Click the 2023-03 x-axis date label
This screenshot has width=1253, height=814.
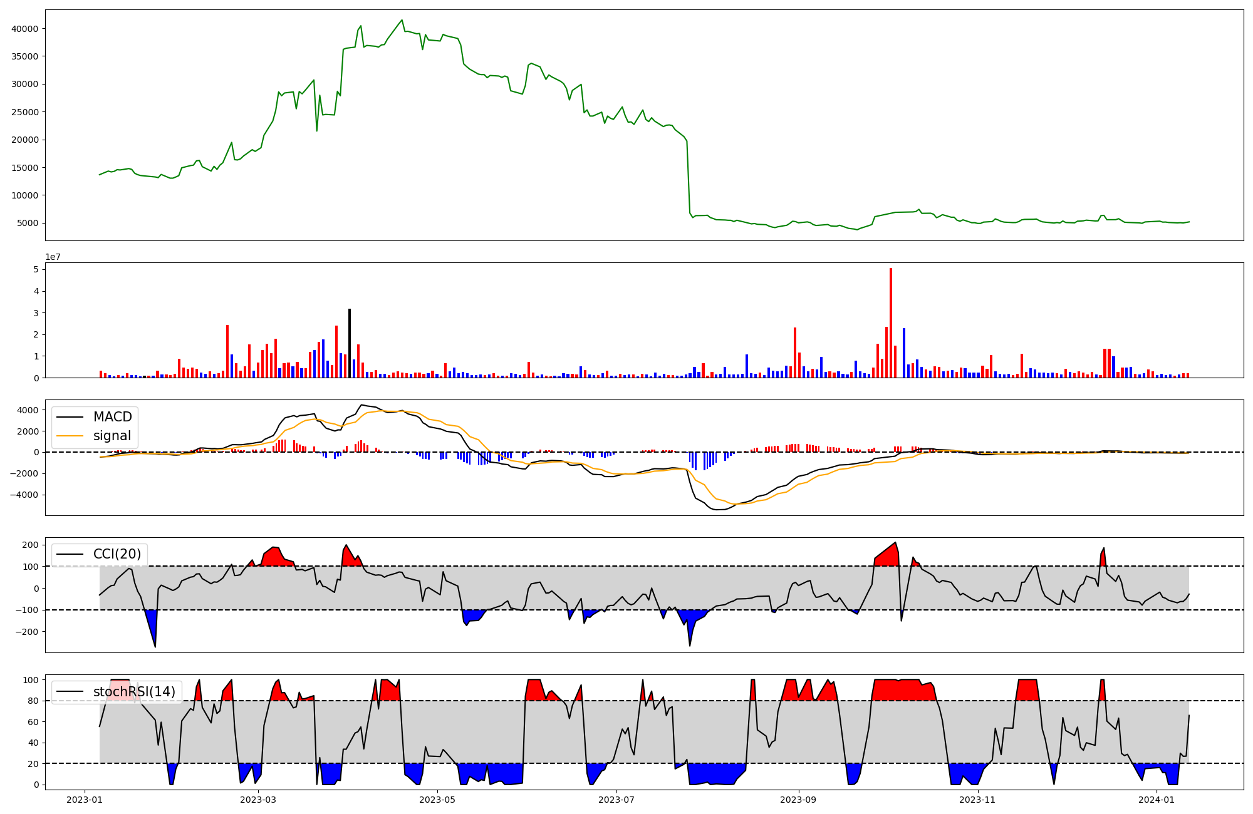pos(258,800)
